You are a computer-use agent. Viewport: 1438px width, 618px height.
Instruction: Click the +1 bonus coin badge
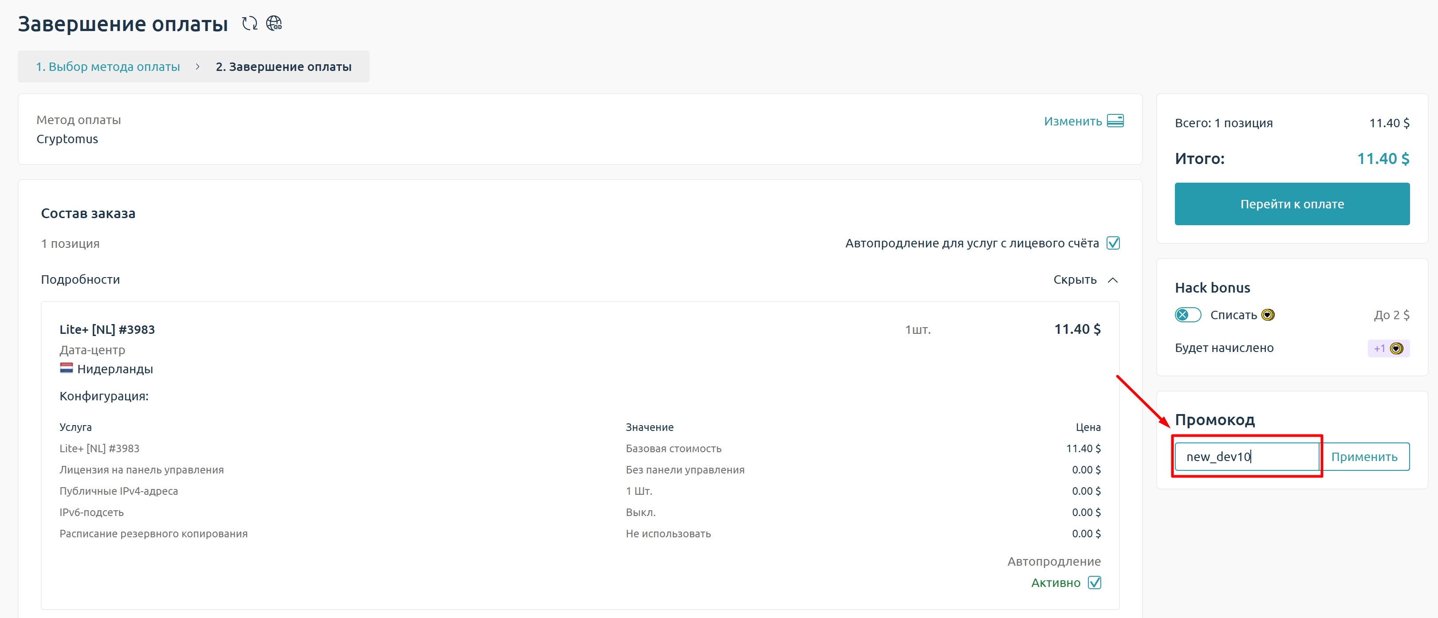coord(1388,348)
